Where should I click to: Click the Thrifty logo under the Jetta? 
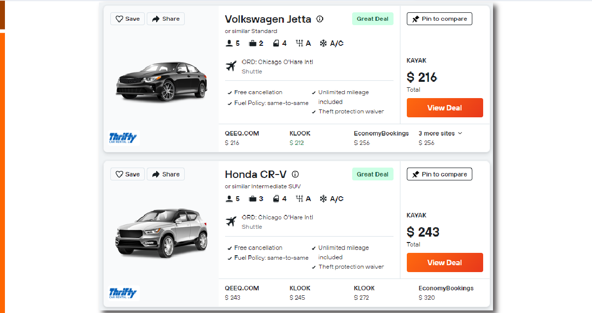click(123, 138)
